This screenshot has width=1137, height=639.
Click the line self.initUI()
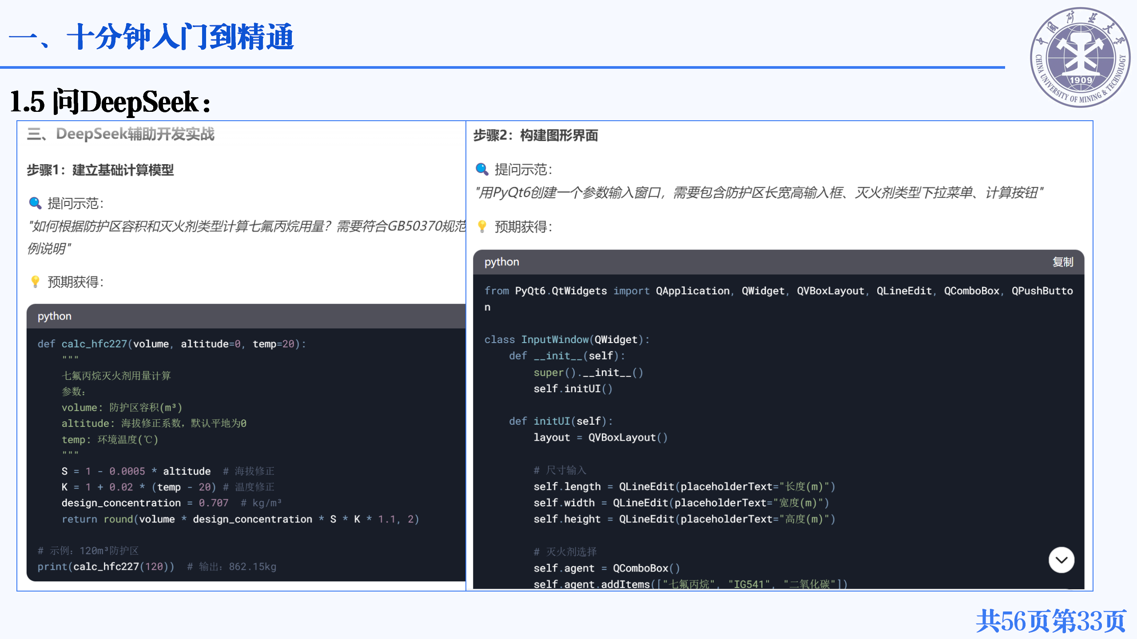tap(573, 389)
